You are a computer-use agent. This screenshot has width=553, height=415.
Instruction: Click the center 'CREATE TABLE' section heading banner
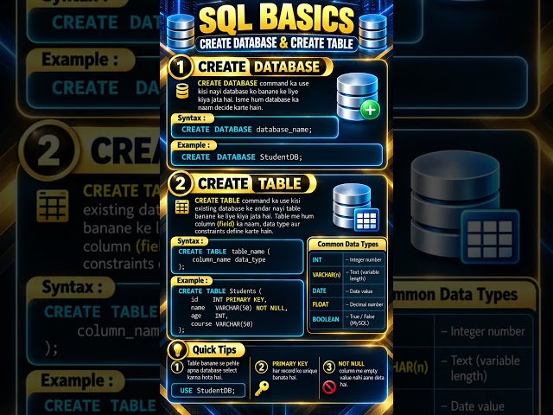click(x=252, y=183)
